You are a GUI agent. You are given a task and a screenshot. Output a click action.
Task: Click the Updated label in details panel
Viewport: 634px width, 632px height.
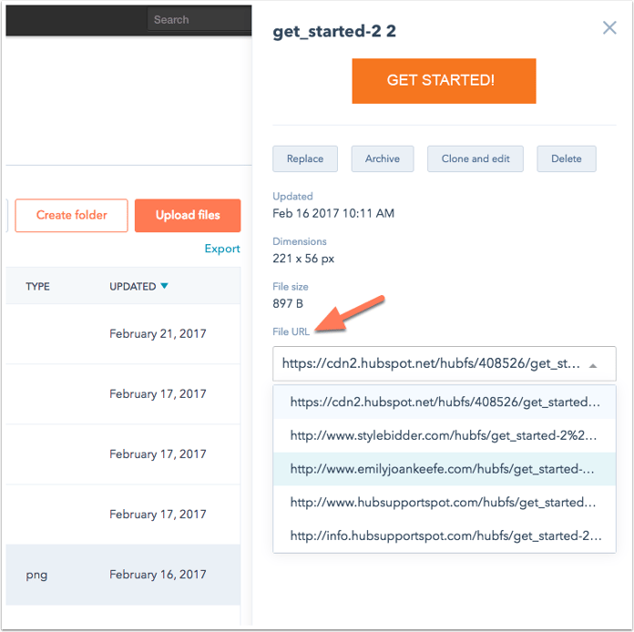click(292, 196)
